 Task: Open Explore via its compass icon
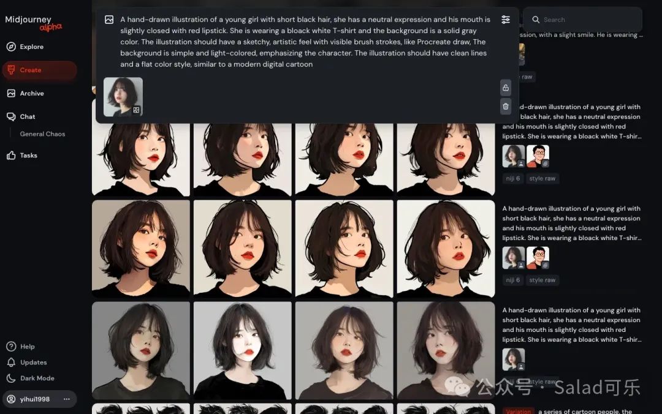(12, 47)
